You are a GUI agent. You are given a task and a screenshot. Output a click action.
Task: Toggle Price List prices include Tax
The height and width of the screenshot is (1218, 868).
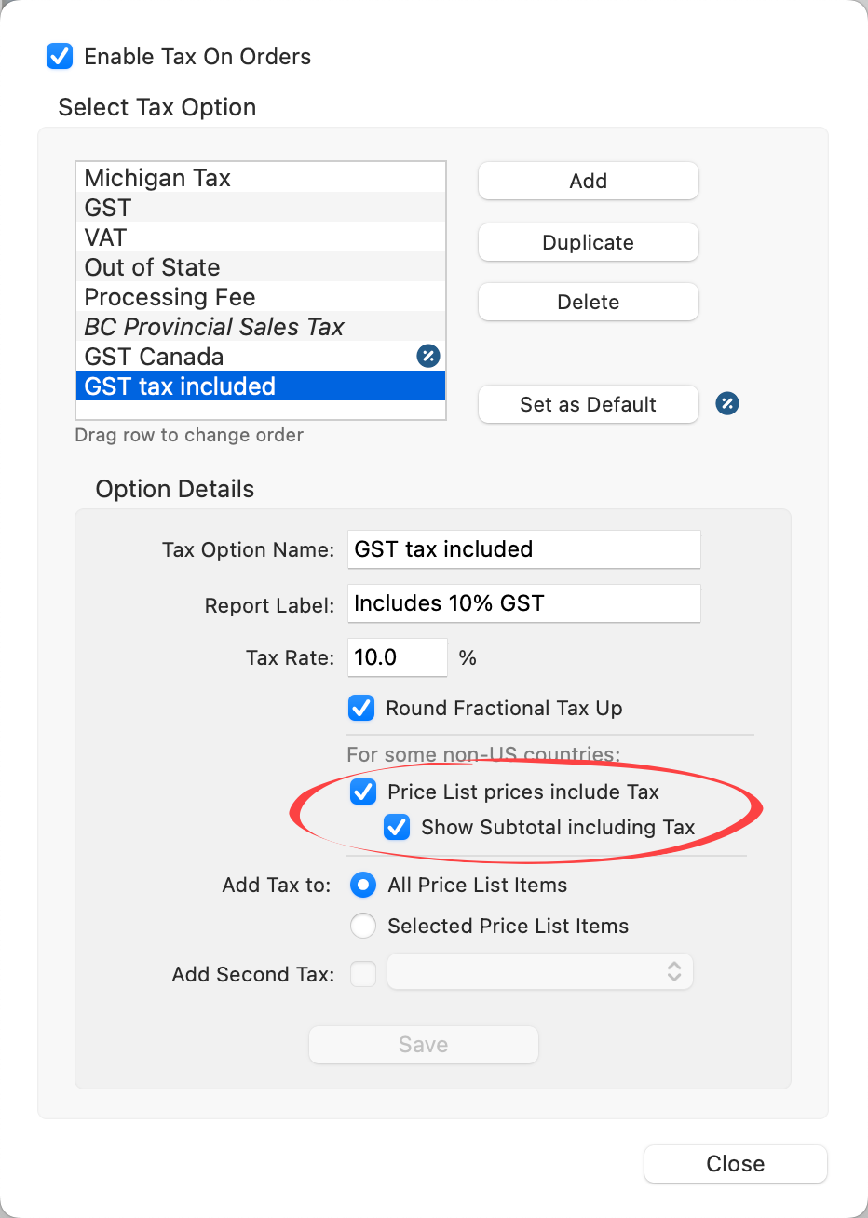(363, 792)
